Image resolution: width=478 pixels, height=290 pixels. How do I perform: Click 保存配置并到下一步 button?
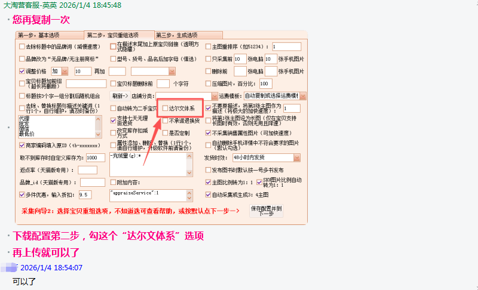point(266,211)
